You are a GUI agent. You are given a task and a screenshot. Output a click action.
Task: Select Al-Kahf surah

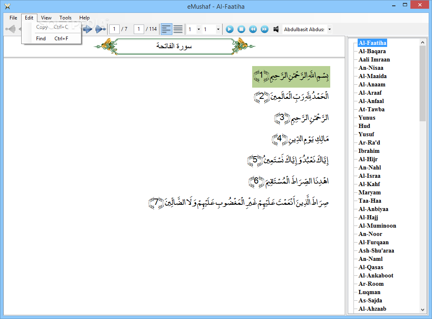tap(369, 184)
